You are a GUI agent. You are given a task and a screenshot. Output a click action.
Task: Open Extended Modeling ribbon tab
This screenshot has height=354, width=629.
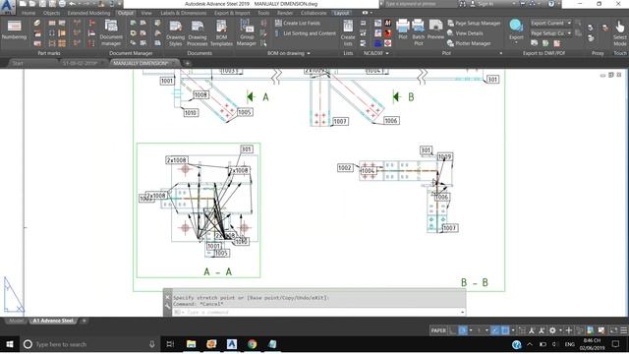(88, 13)
